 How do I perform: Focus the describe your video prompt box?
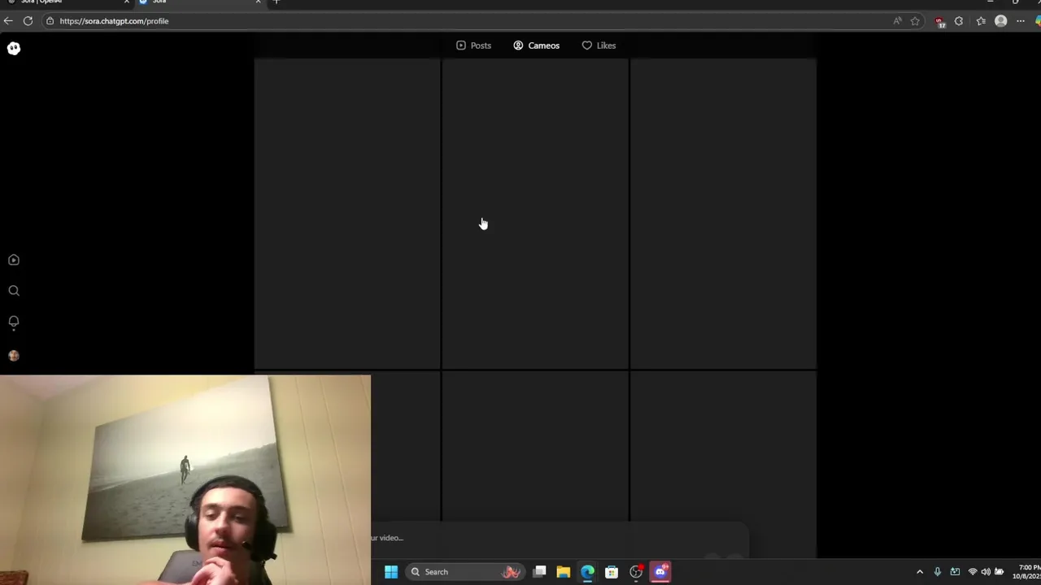tap(558, 538)
